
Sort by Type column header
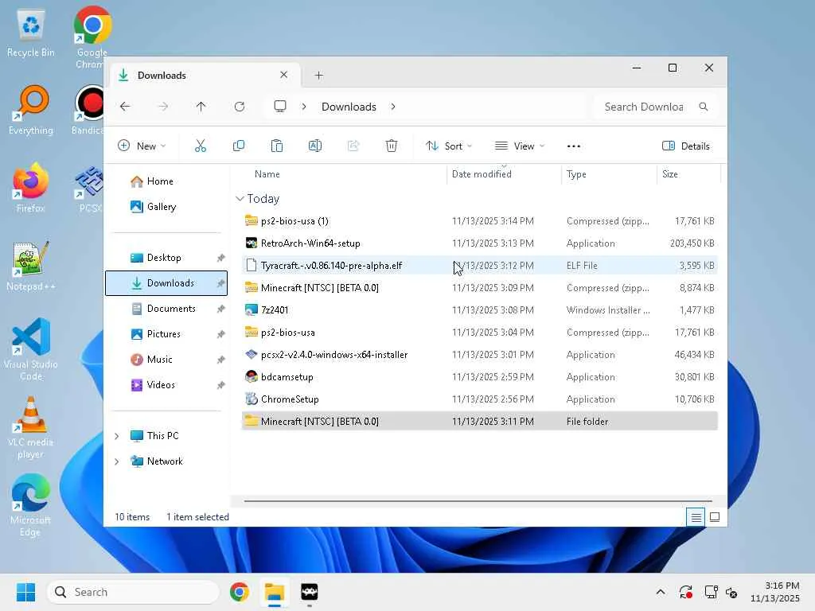609,174
